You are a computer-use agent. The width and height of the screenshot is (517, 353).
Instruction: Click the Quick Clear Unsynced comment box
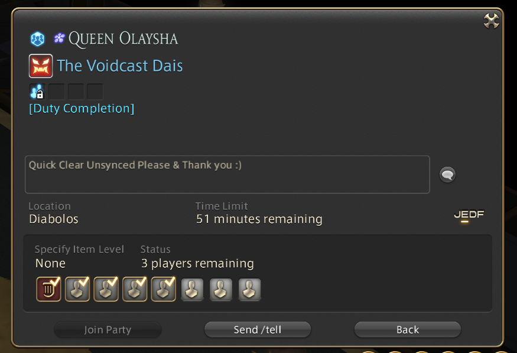point(227,174)
